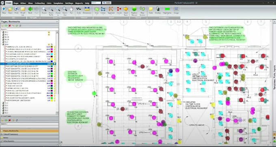The image size is (276, 147).
Task: Click the Zoom In icon
Action: [x=58, y=9]
